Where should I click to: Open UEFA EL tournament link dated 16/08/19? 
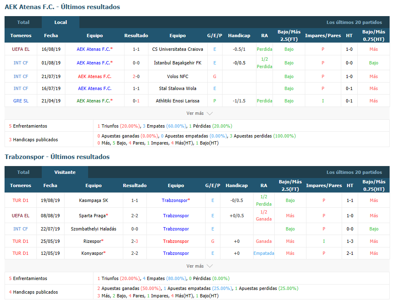point(21,49)
